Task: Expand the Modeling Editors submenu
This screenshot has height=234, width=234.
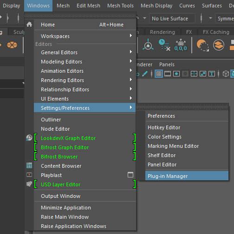Action: (85, 62)
